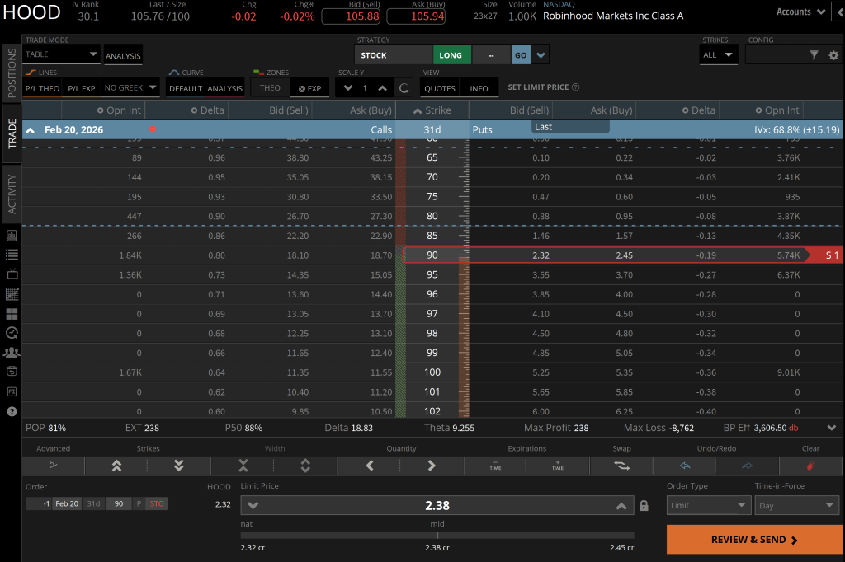The image size is (845, 562).
Task: Open the FX sidebar icon
Action: [x=12, y=391]
